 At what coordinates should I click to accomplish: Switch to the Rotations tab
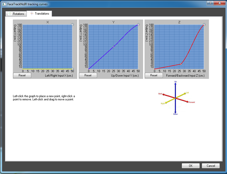tap(16, 14)
